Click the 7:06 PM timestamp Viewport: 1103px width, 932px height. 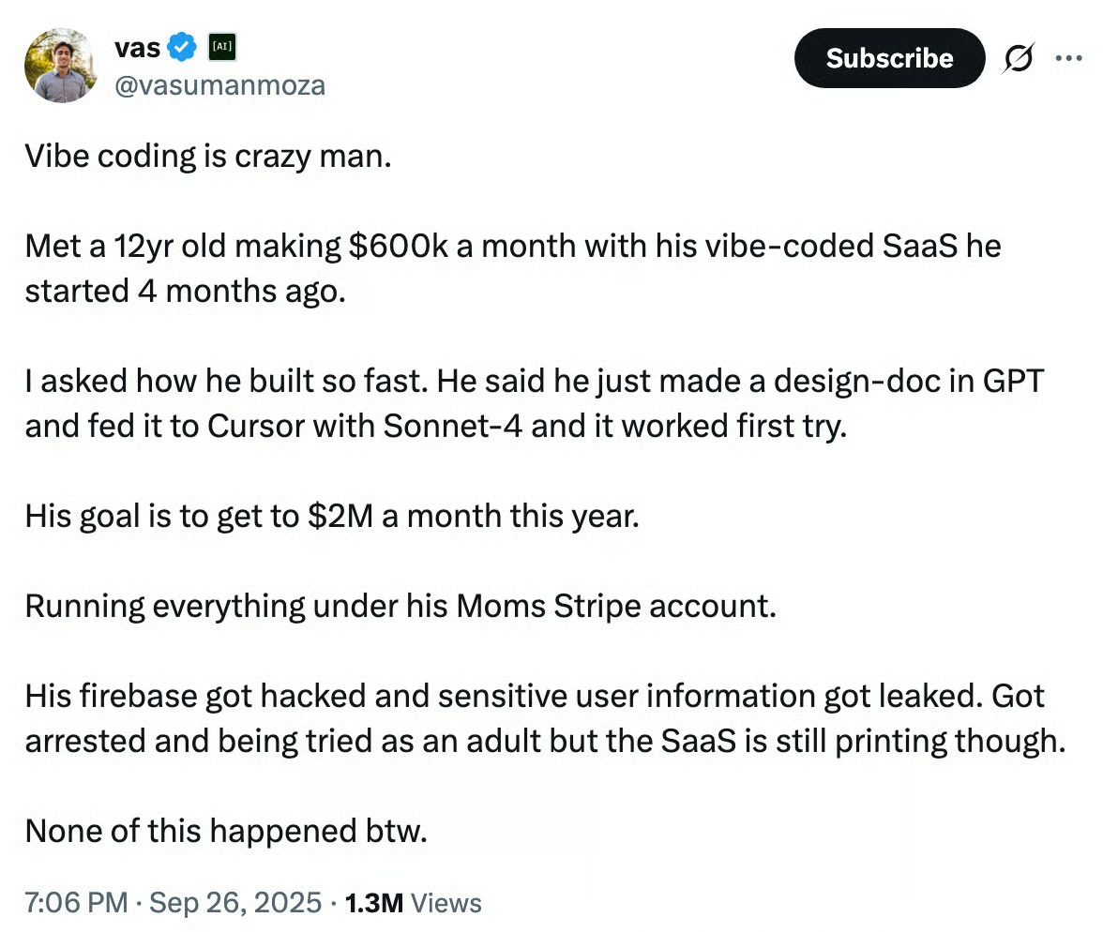pos(76,903)
